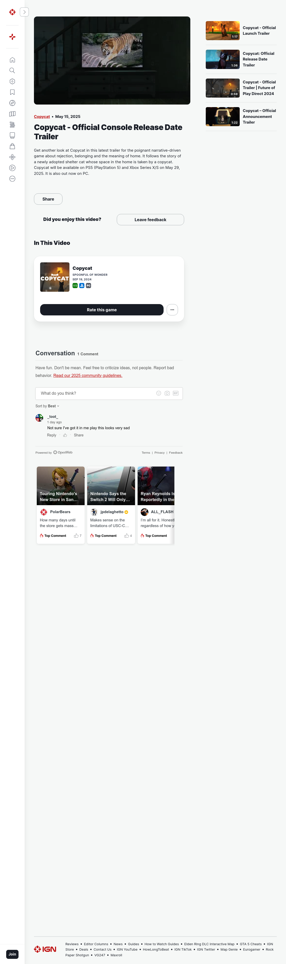Open the hexagon news icon in the sidebar
Image resolution: width=286 pixels, height=964 pixels.
pyautogui.click(x=12, y=81)
